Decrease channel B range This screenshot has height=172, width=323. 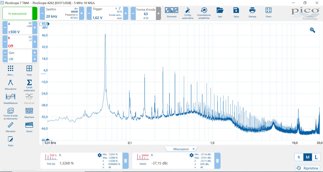pyautogui.click(x=5, y=42)
